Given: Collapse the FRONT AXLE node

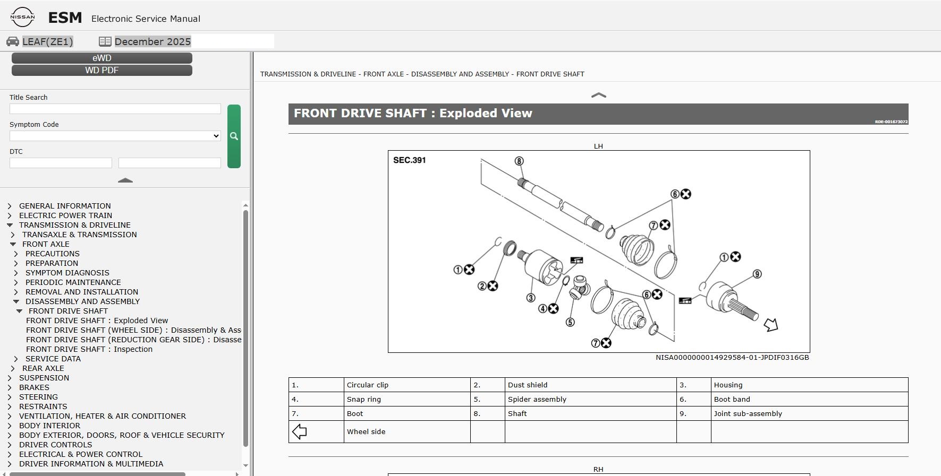Looking at the screenshot, I should click(x=13, y=244).
